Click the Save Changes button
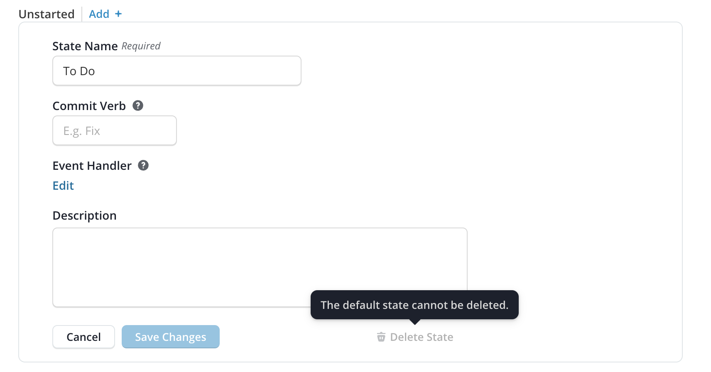This screenshot has width=711, height=372. (170, 337)
